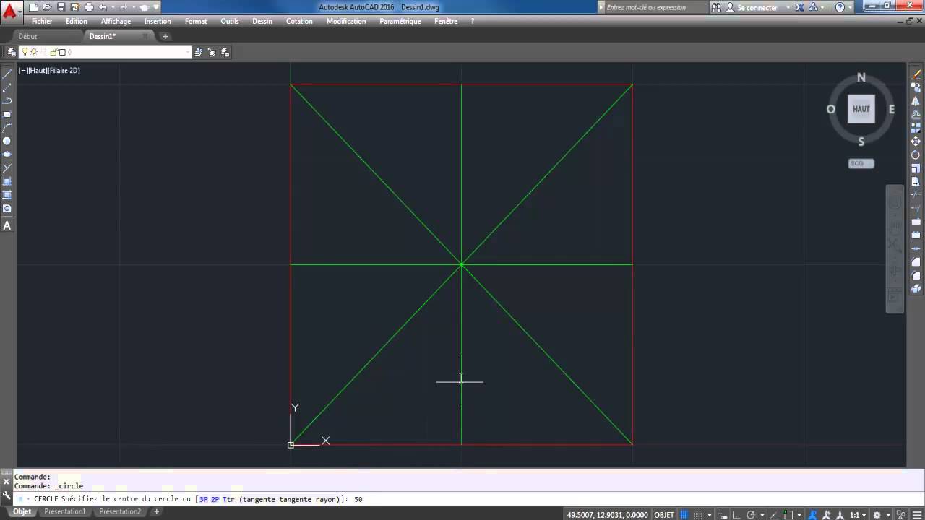Click the New drawing icon
Image resolution: width=925 pixels, height=520 pixels.
pos(33,7)
